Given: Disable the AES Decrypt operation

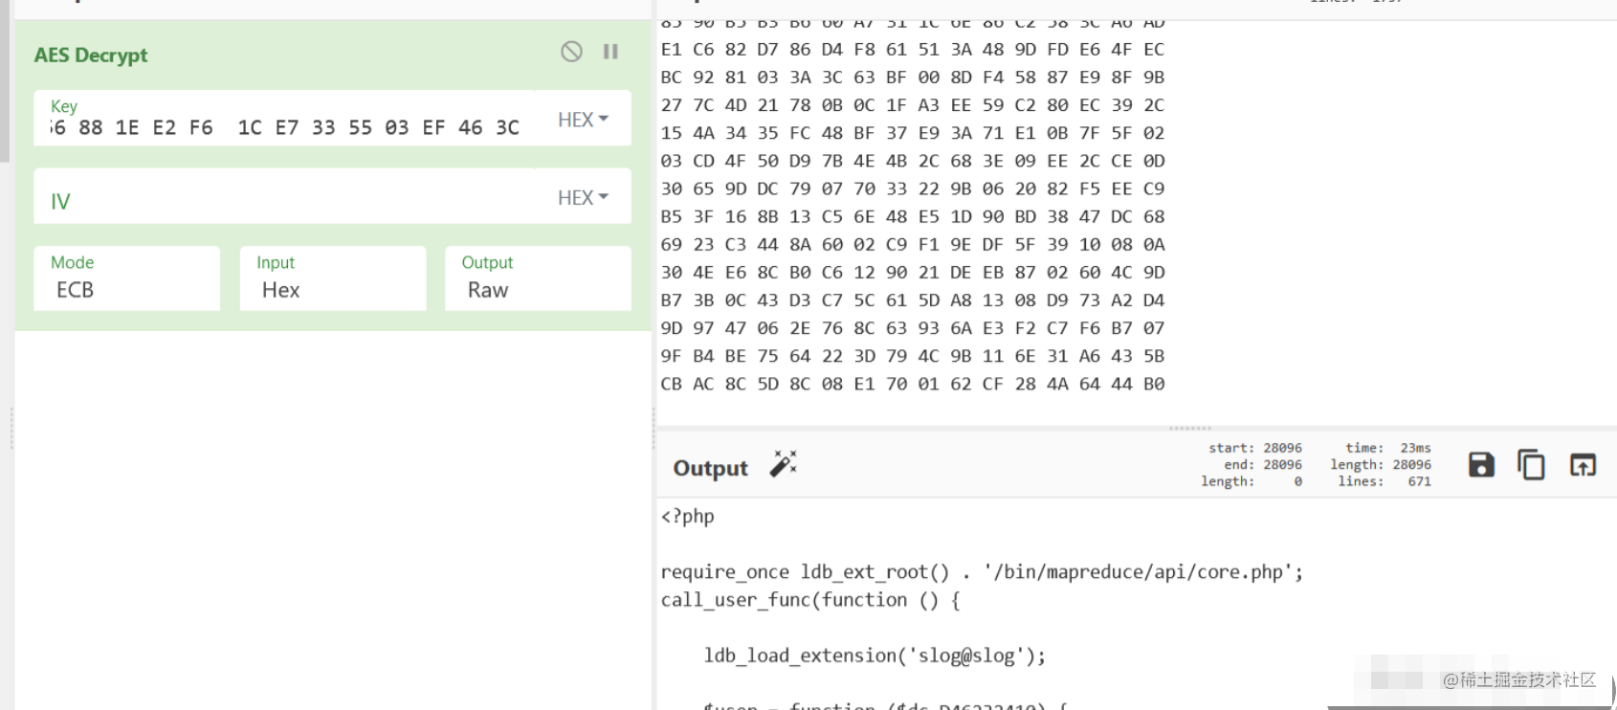Looking at the screenshot, I should click(x=571, y=52).
